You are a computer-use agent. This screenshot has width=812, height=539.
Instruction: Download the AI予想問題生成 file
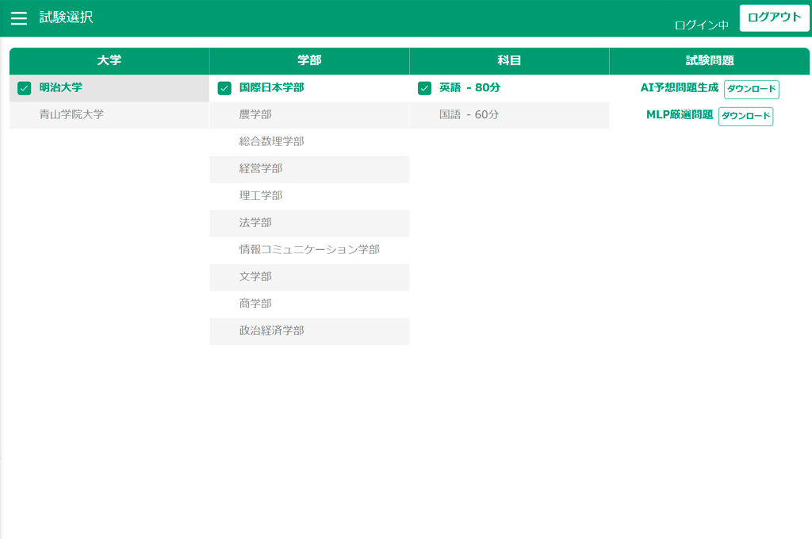(x=751, y=89)
